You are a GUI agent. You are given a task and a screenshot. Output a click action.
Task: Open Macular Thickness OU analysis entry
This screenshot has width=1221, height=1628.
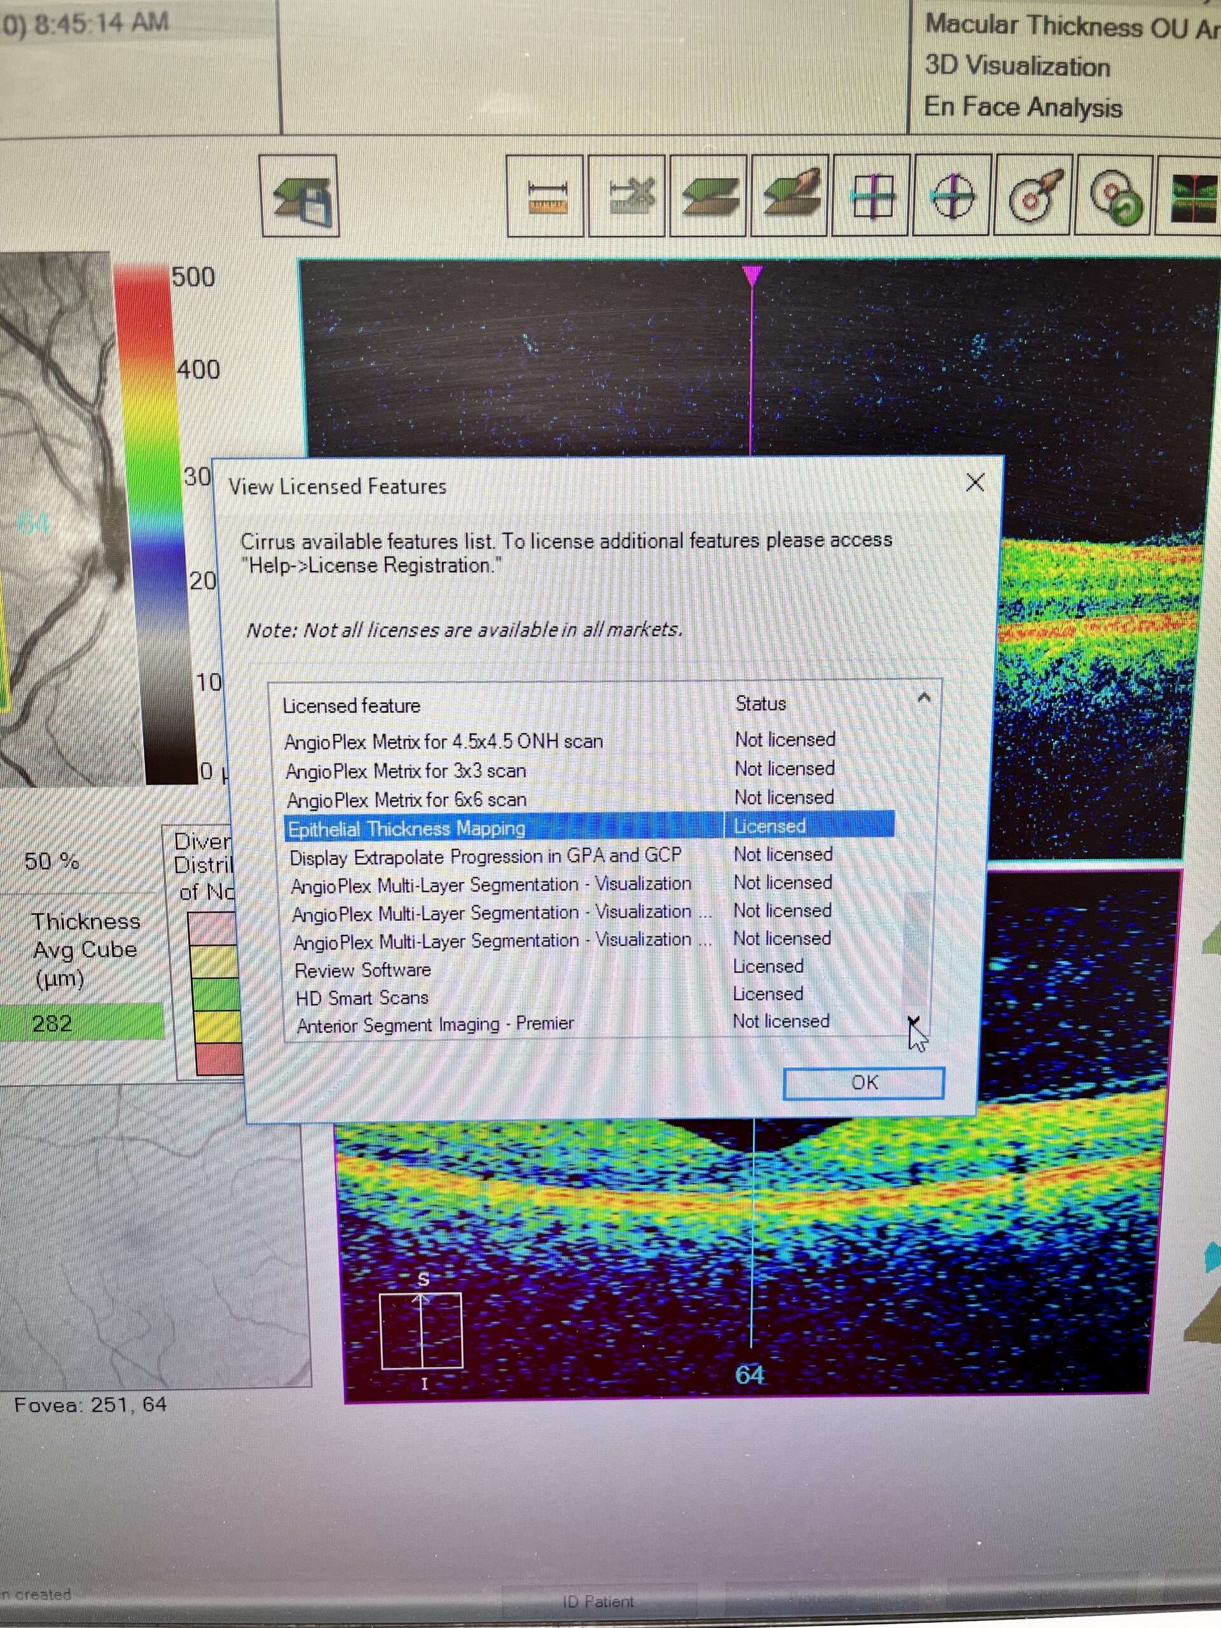(1072, 27)
